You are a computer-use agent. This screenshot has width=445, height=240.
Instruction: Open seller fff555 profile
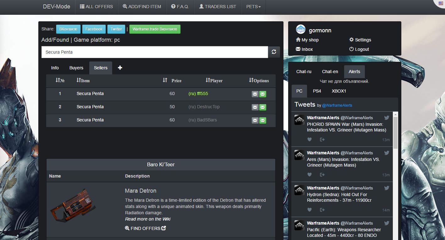click(x=198, y=93)
